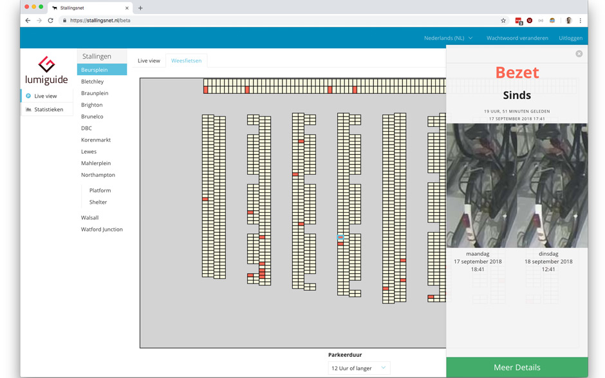This screenshot has width=605, height=378.
Task: Go back with browser back arrow
Action: (28, 21)
